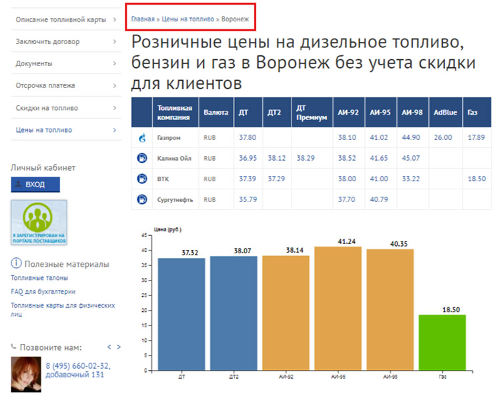Click the Калина Ойл fuel pump icon
Viewport: 499px width, 396px height.
[142, 158]
